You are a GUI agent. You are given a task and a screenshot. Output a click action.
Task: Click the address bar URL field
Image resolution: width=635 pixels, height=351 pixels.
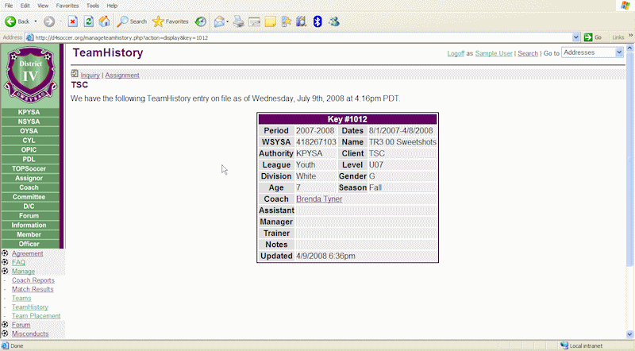(x=302, y=37)
